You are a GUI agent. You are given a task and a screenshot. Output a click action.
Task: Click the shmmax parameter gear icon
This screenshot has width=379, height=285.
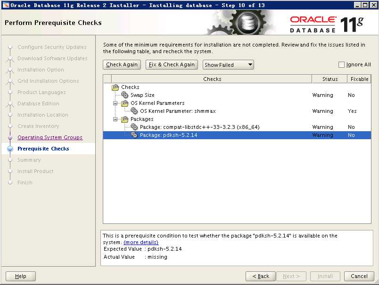134,111
